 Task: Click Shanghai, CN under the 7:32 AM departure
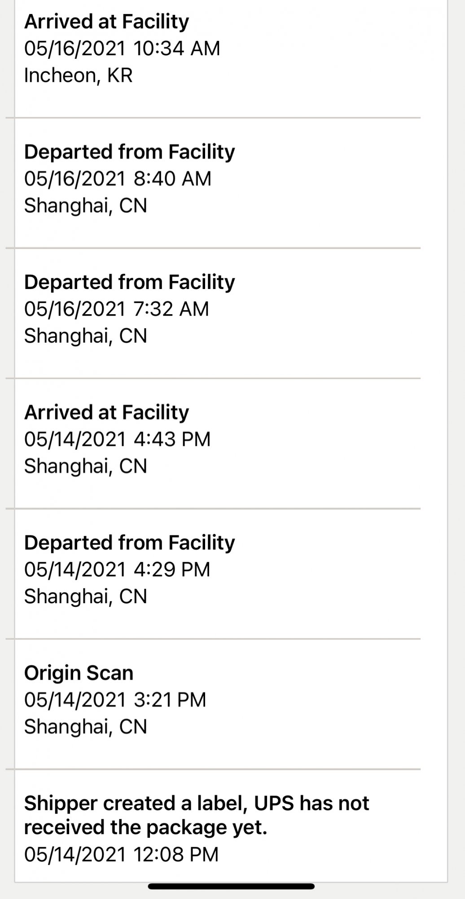tap(85, 336)
